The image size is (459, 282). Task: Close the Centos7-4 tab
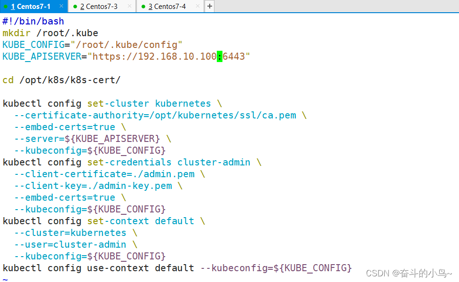[x=198, y=6]
